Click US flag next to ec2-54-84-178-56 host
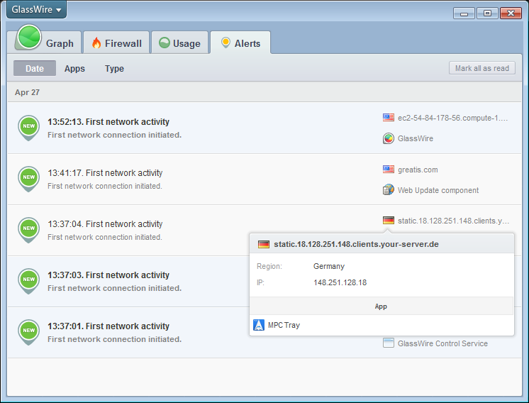Screen dimensions: 529x403 coord(389,118)
